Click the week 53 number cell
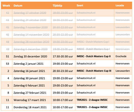 (x=8, y=64)
